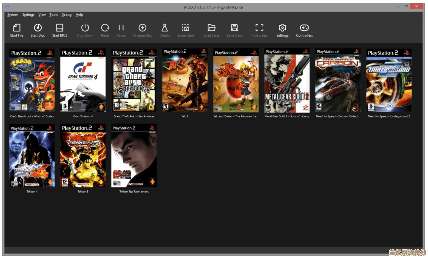Click the Change Disc icon
Image resolution: width=428 pixels, height=258 pixels.
point(142,28)
